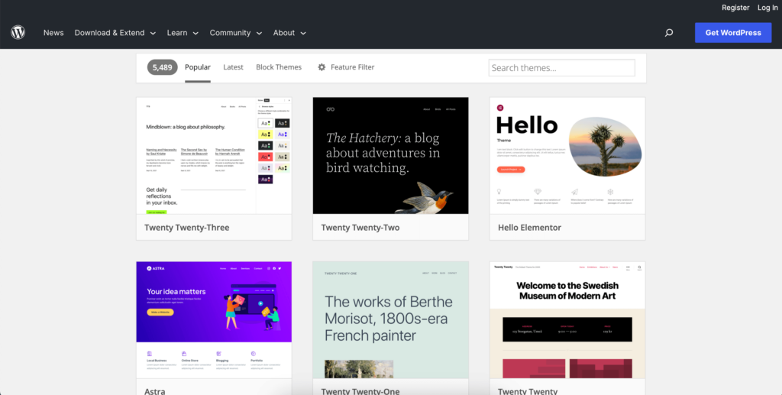
Task: Expand the Community dropdown menu
Action: 235,33
